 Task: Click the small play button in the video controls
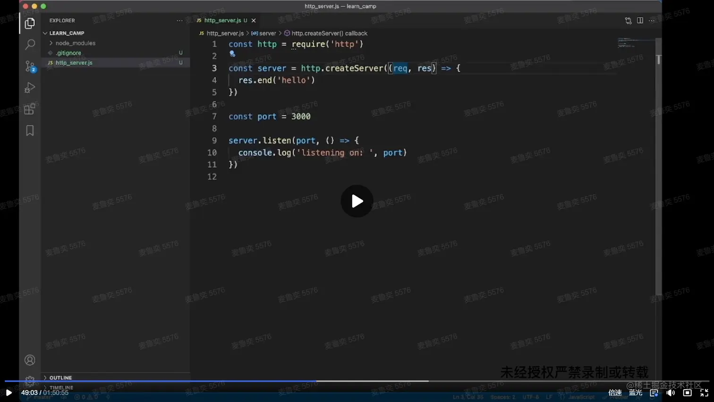(8, 393)
